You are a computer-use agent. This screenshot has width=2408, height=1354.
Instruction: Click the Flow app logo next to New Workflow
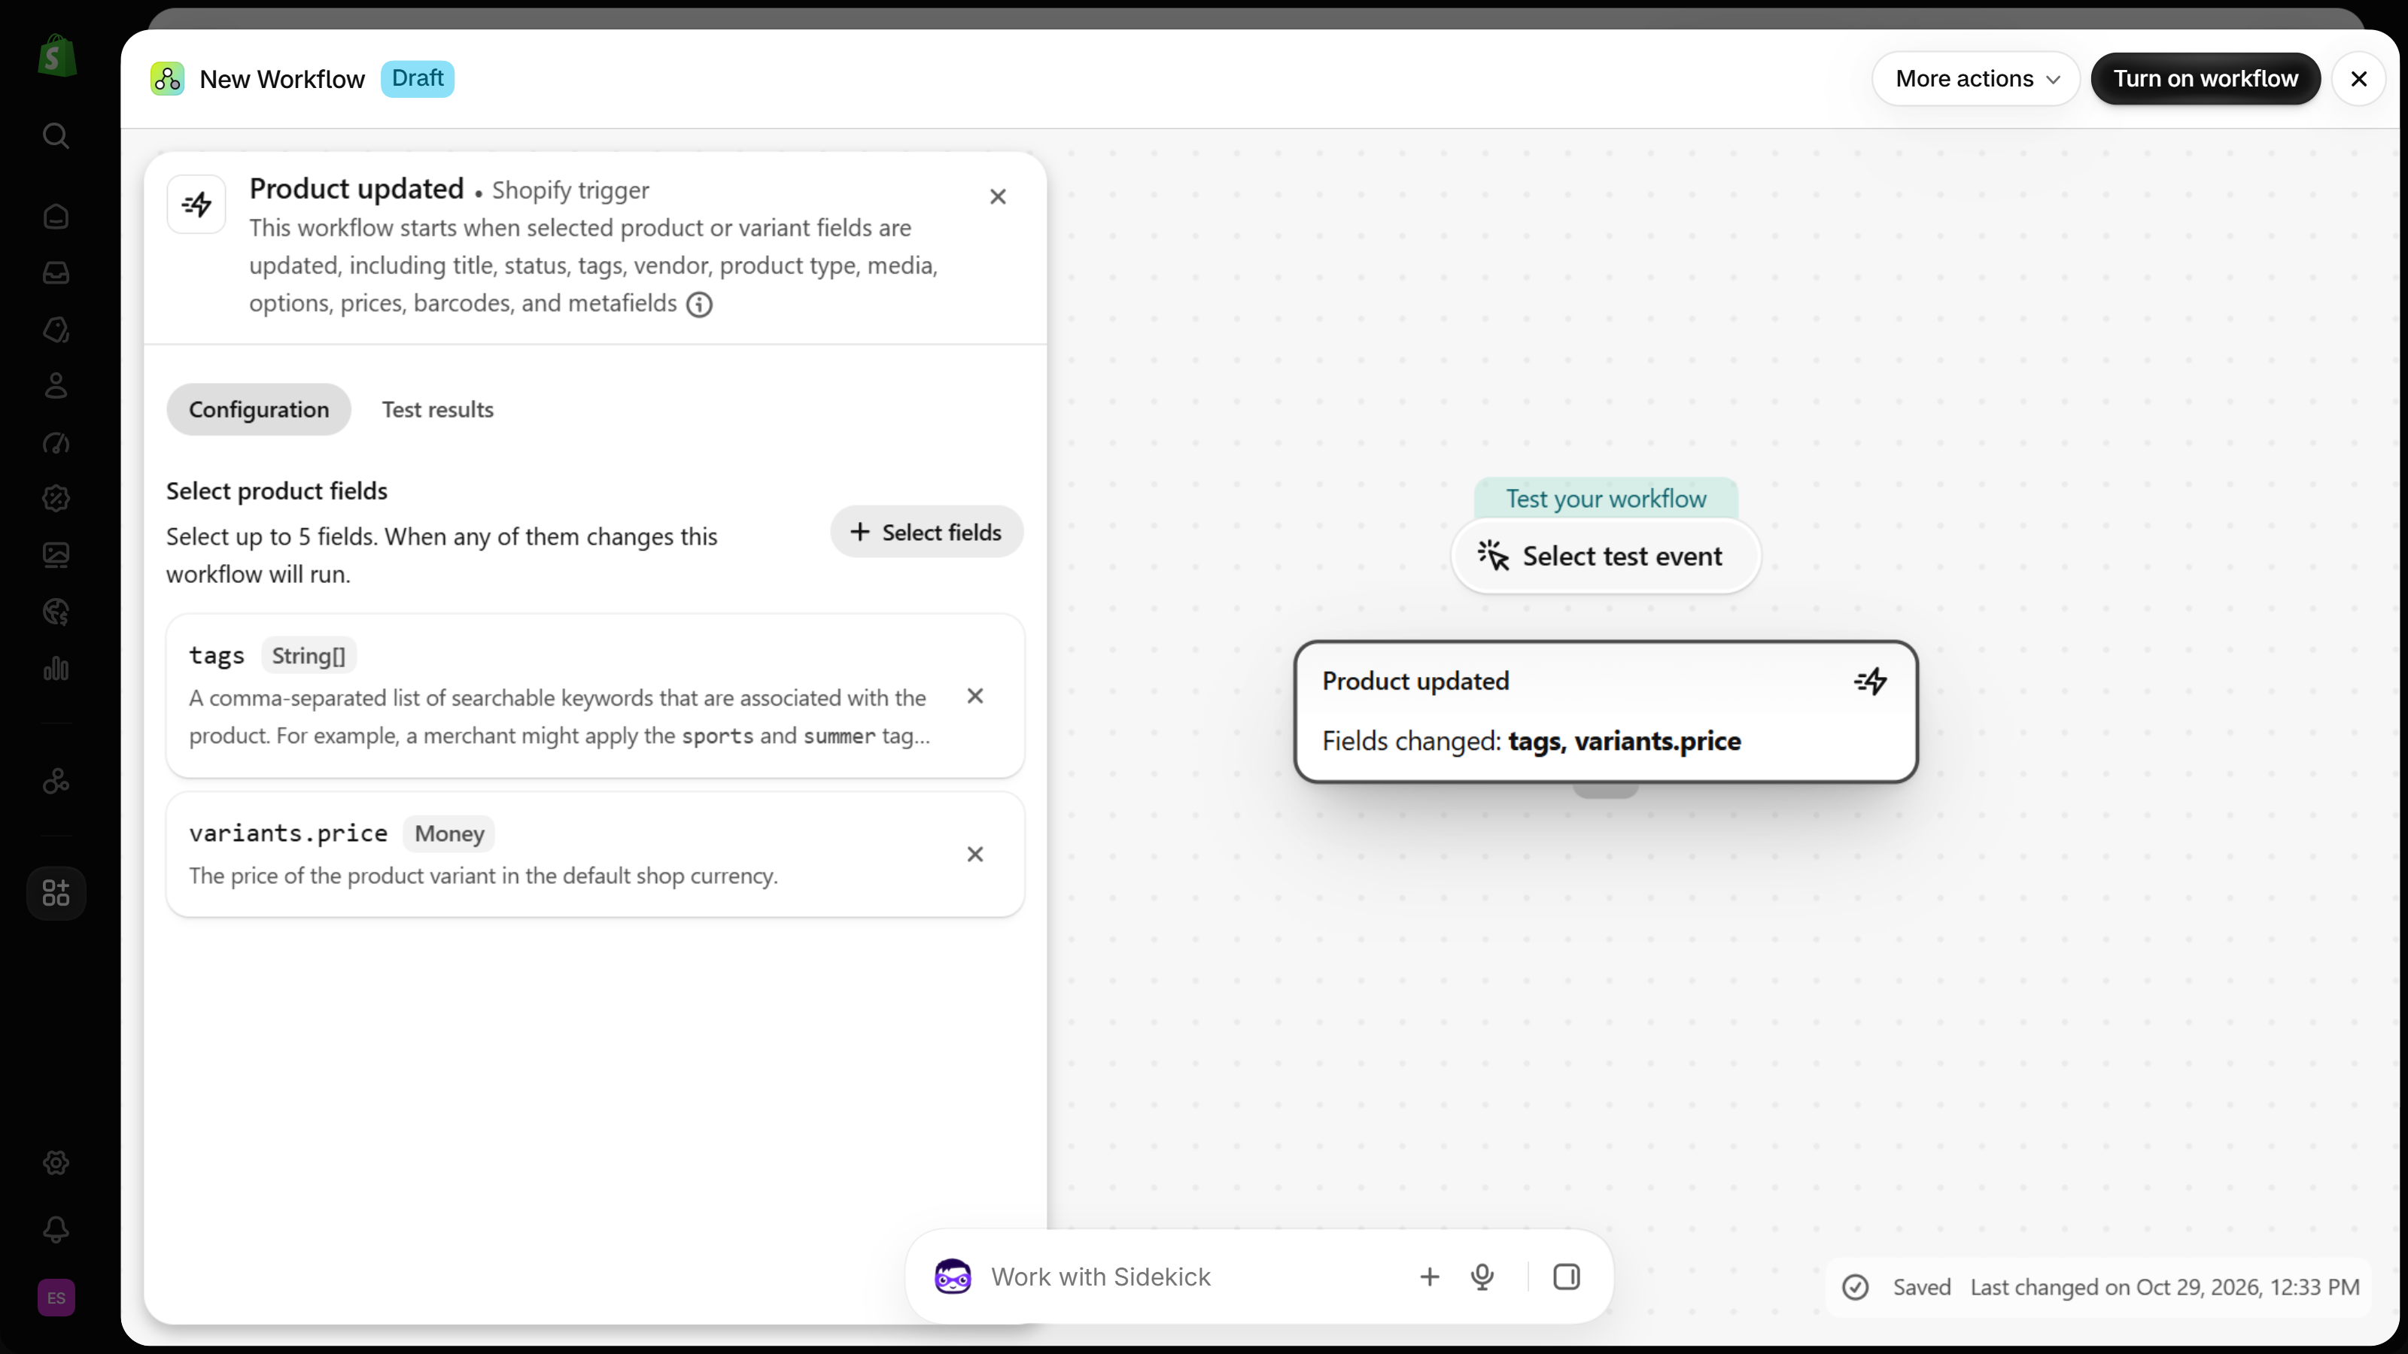pos(167,80)
